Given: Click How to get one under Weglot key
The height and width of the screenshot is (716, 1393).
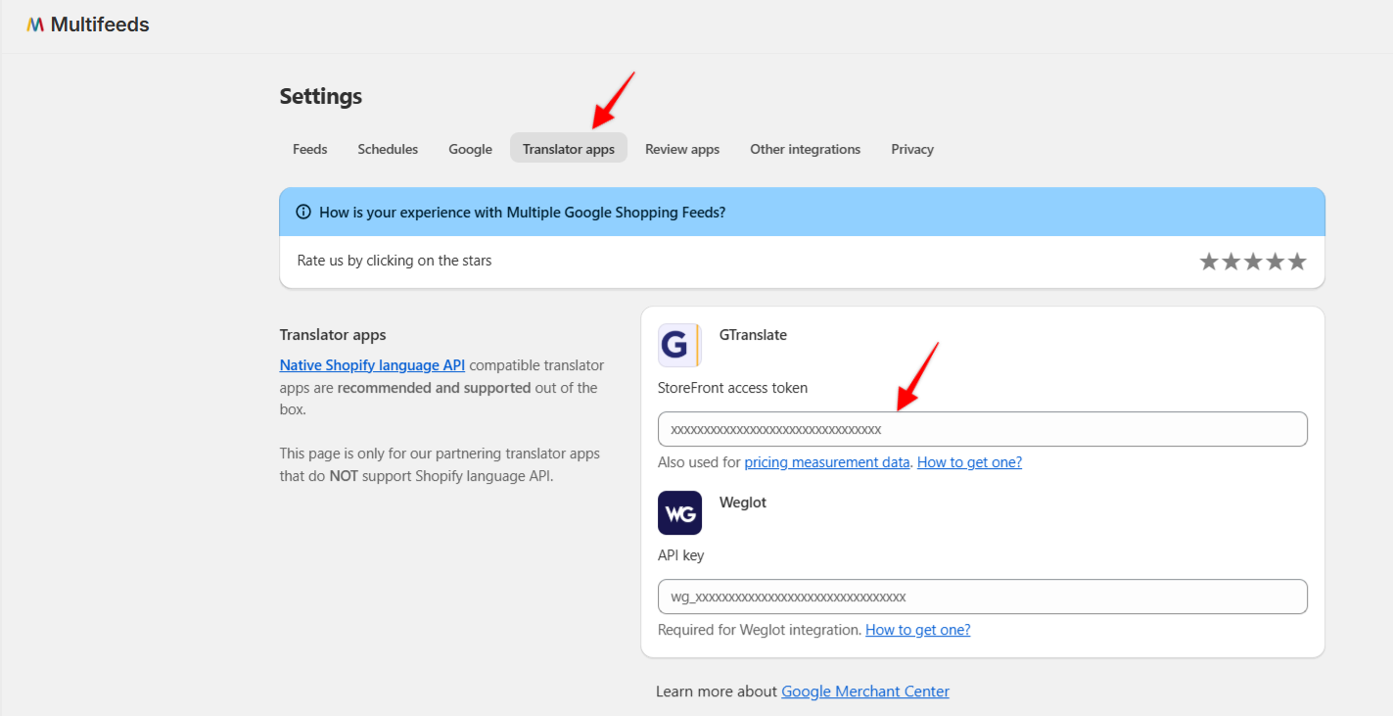Looking at the screenshot, I should pyautogui.click(x=918, y=630).
